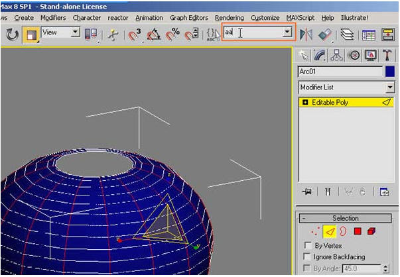The image size is (400, 277).
Task: Click the Align tool icon
Action: tap(325, 34)
